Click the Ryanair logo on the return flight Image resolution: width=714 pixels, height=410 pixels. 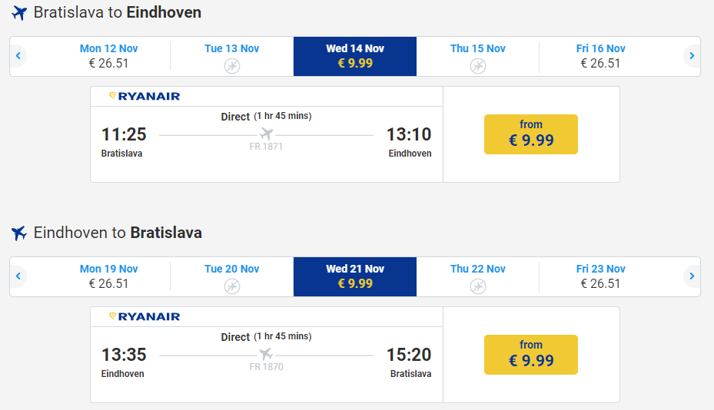coord(144,316)
